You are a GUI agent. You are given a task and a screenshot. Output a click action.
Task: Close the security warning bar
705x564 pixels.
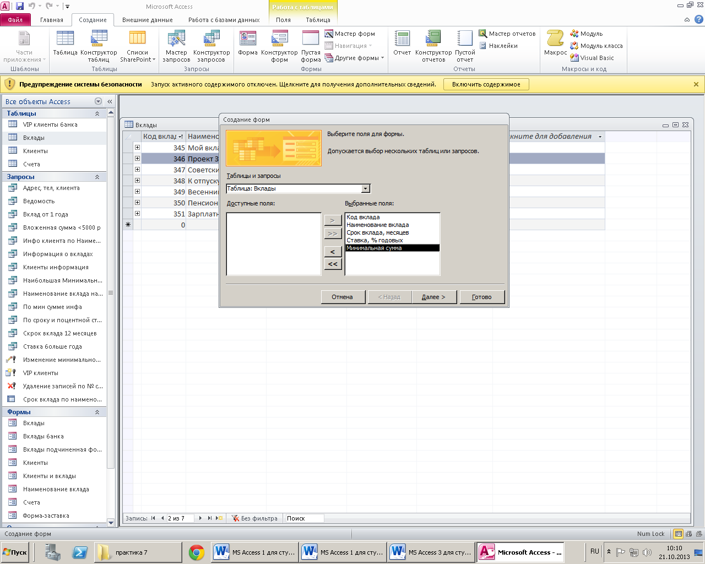pyautogui.click(x=696, y=84)
